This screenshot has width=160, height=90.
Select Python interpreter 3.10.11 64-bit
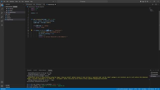tap(151, 89)
